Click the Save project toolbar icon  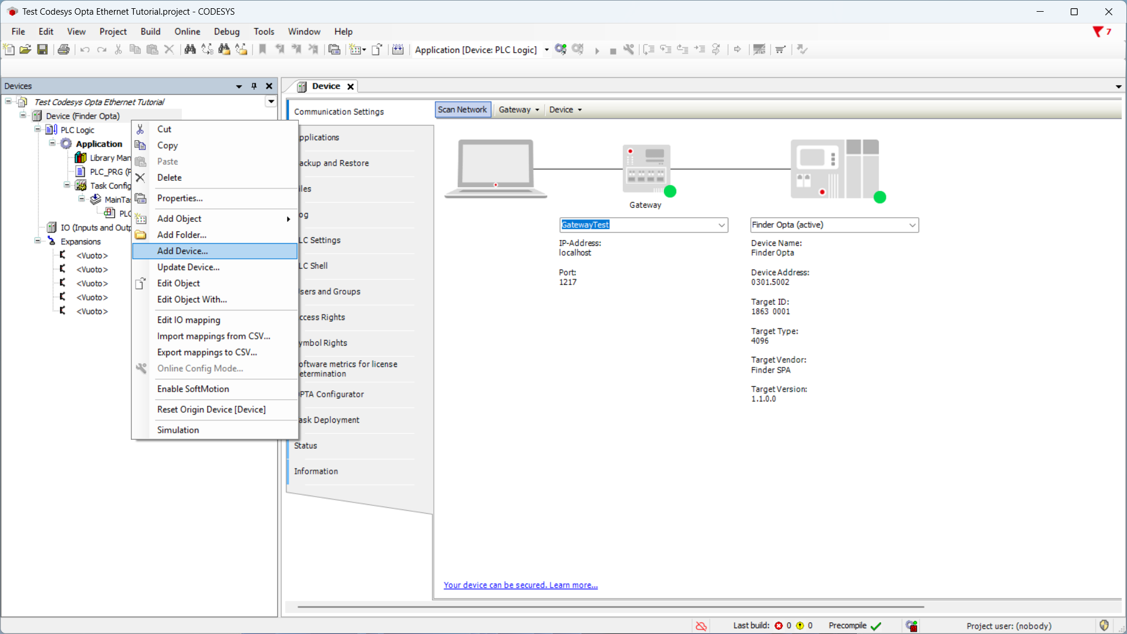point(42,50)
